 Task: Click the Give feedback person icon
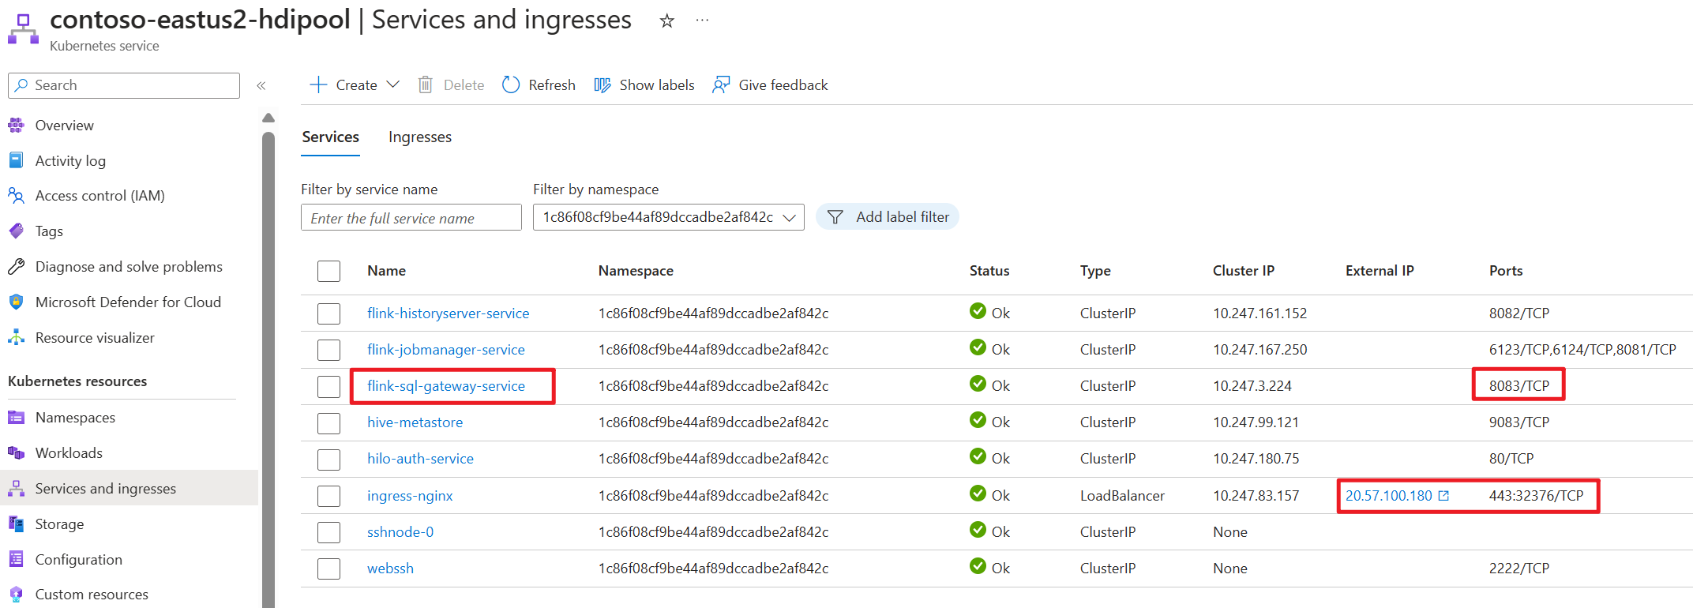[721, 84]
